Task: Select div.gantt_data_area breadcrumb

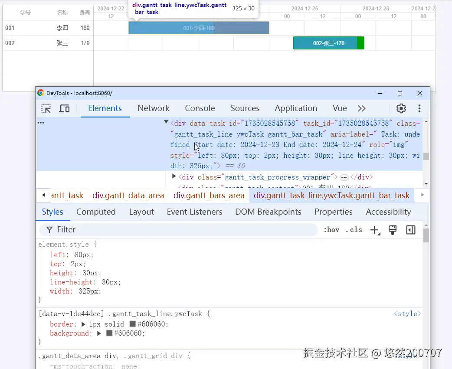Action: [x=128, y=195]
